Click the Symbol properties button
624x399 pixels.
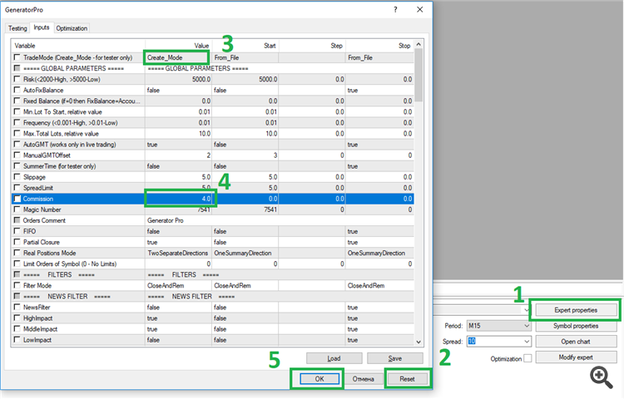coord(576,326)
